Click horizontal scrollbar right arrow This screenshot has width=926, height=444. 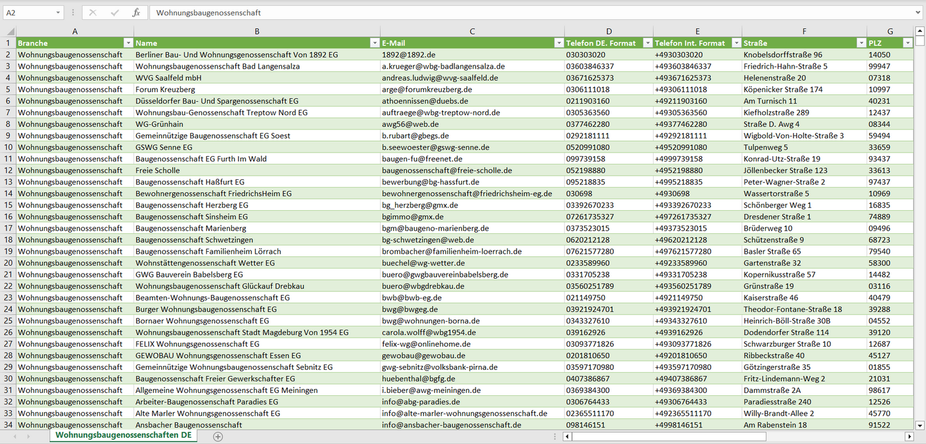908,436
